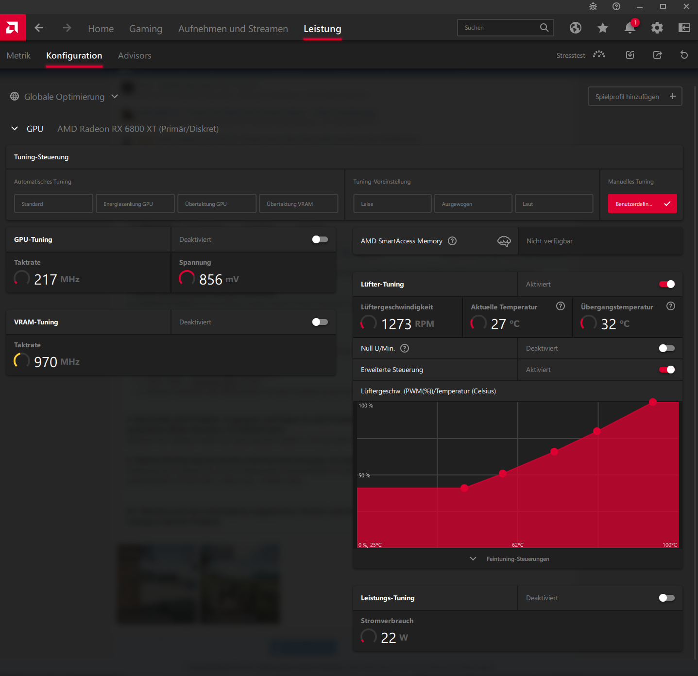Click the search magnifier icon

pyautogui.click(x=544, y=28)
